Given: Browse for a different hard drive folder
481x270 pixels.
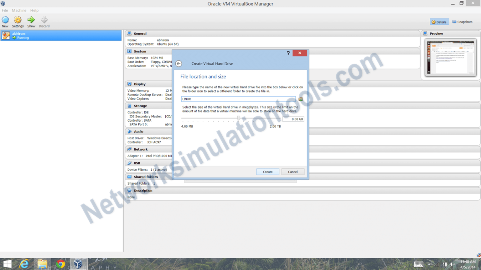Looking at the screenshot, I should tap(300, 99).
